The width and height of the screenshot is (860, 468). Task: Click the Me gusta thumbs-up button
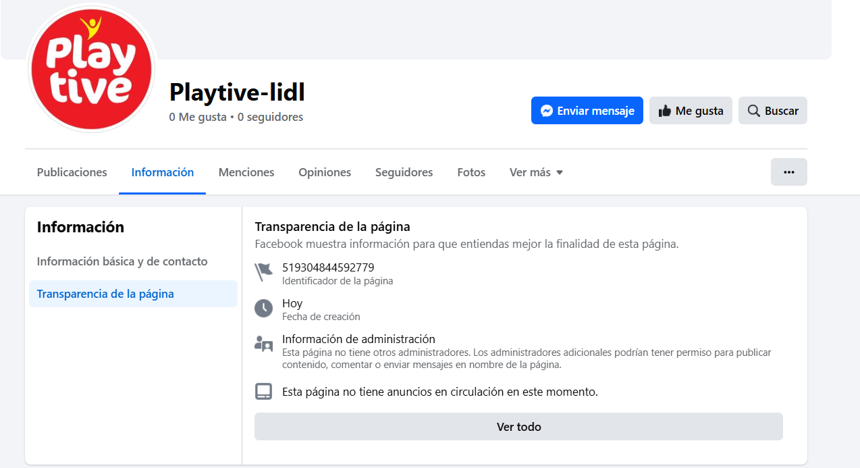691,111
